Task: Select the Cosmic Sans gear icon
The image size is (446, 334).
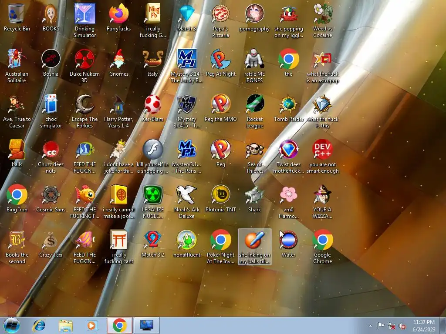Action: (51, 194)
